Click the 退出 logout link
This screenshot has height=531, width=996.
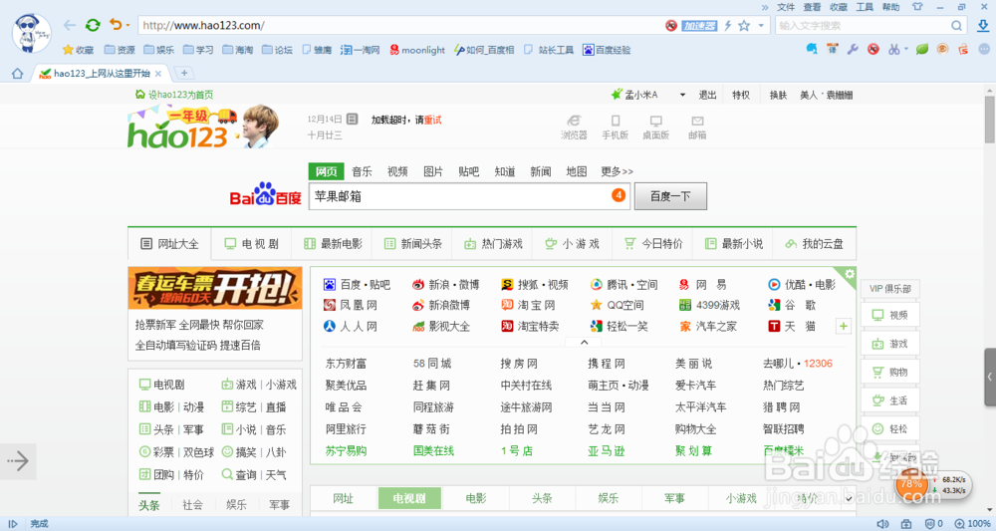point(707,95)
